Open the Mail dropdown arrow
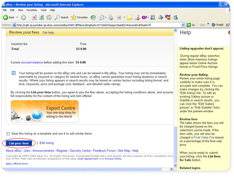 [106, 17]
